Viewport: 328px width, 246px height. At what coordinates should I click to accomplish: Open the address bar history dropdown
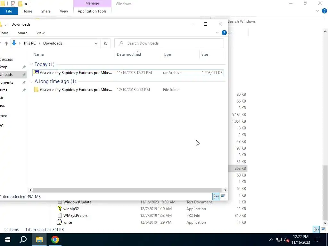point(96,44)
